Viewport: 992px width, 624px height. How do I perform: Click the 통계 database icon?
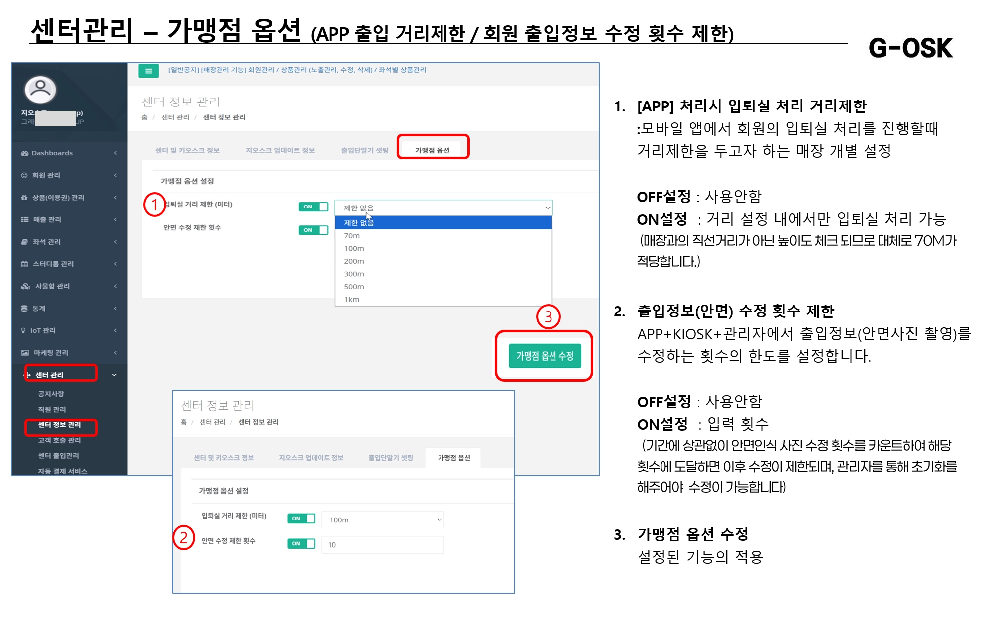pos(24,309)
